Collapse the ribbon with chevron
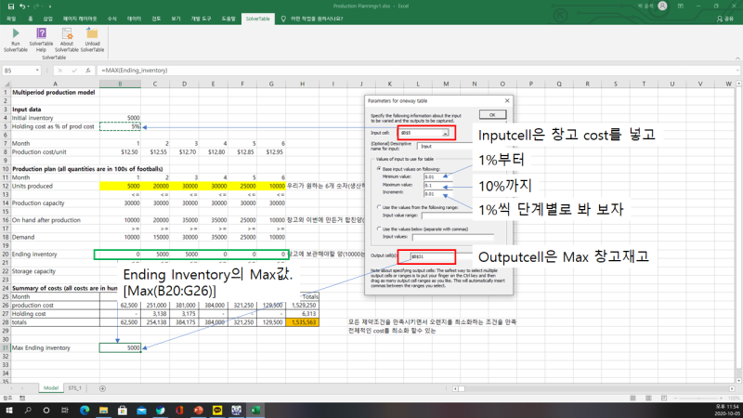743x418 pixels. click(737, 59)
